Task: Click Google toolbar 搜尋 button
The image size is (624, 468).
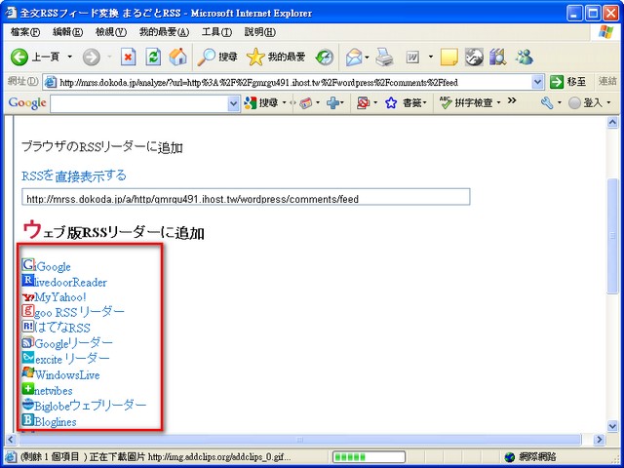Action: [261, 103]
